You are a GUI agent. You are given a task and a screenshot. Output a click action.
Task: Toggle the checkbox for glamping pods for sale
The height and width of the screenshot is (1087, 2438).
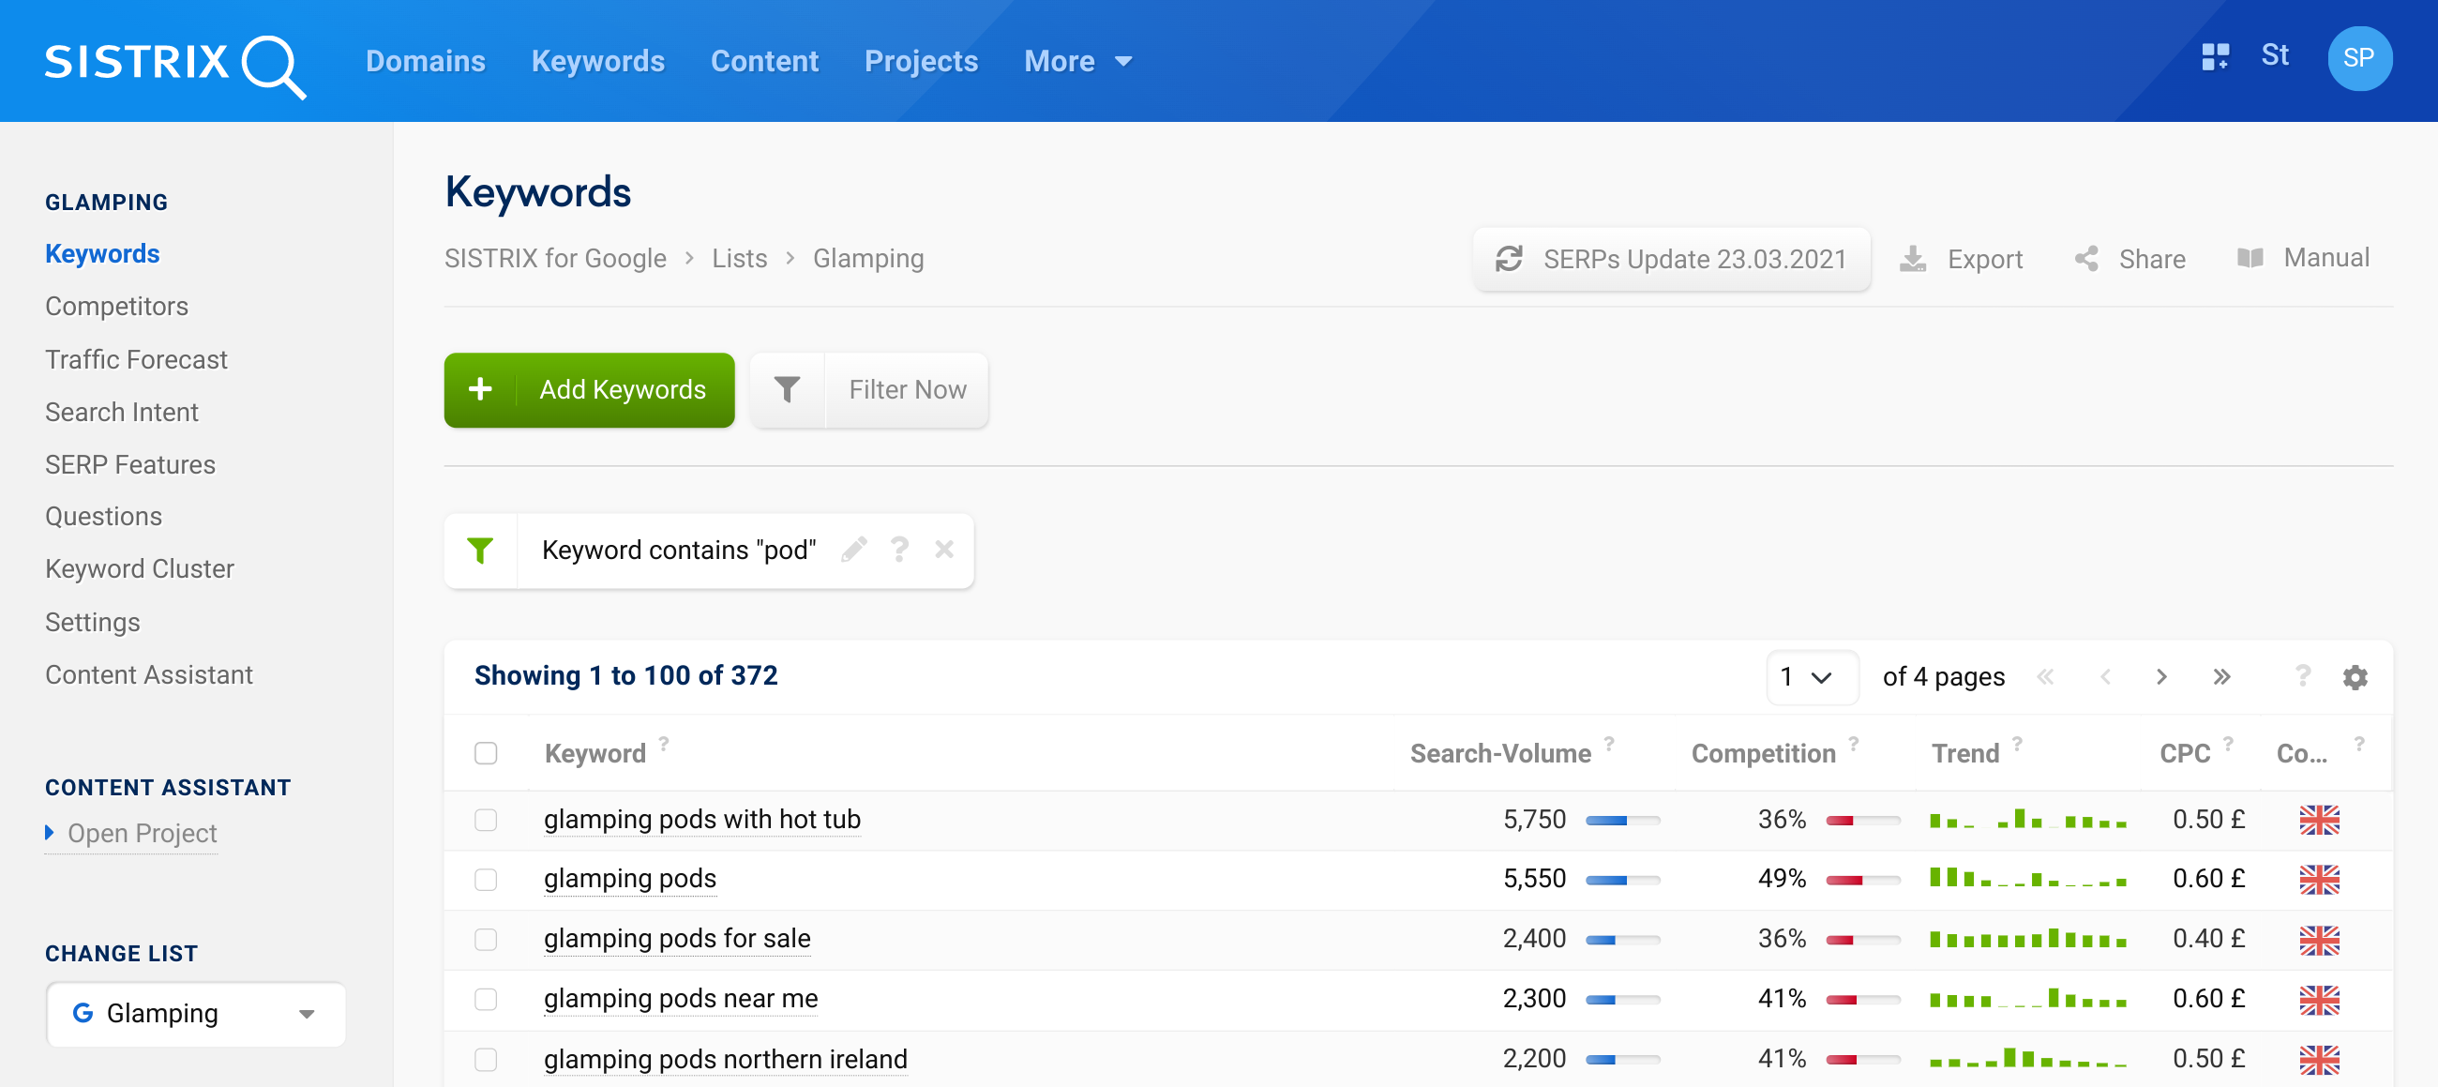click(485, 936)
